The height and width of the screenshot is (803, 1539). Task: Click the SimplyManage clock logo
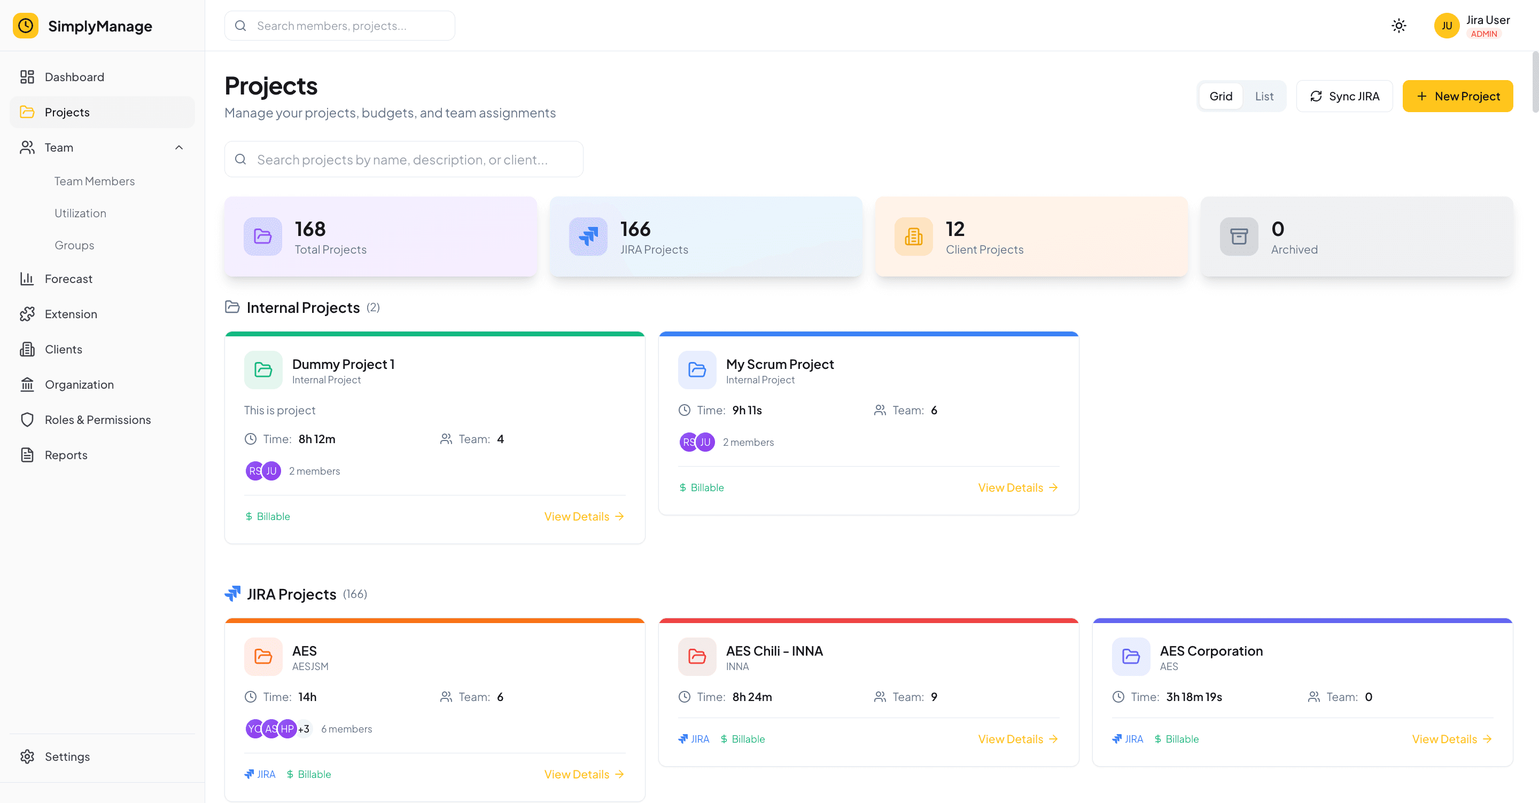25,25
